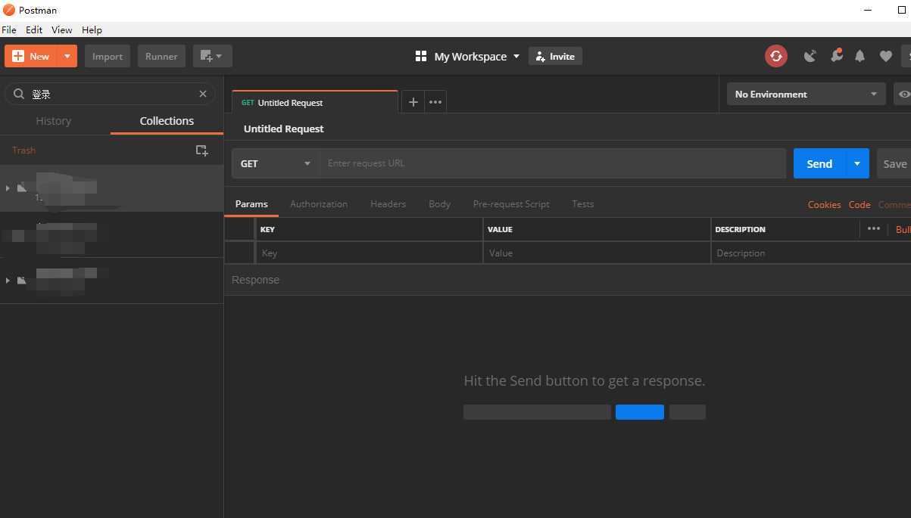Open the Trash link

point(23,150)
